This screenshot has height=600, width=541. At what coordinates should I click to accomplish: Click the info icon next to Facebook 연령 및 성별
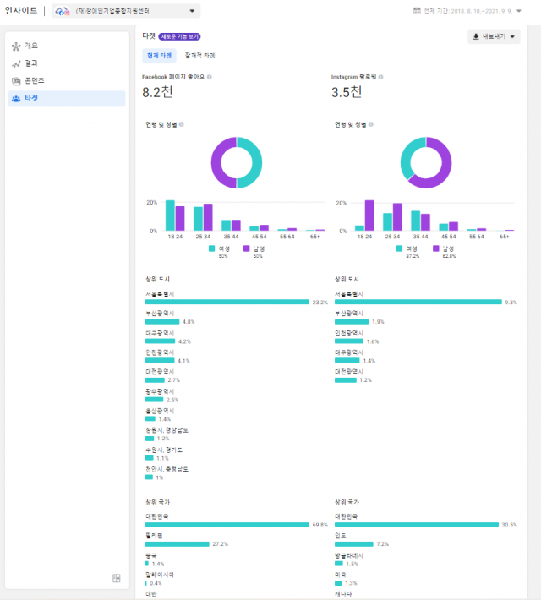(182, 124)
